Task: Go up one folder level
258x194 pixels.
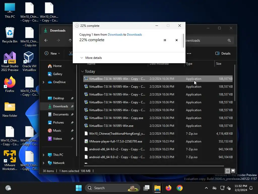Action: 70,40
